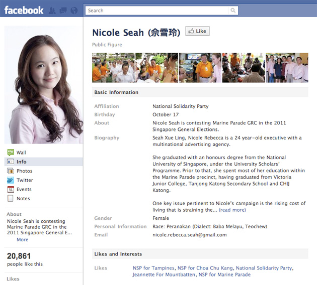Click the Nicole Seah page title
Viewport: 317px width, 285px height.
[x=136, y=33]
